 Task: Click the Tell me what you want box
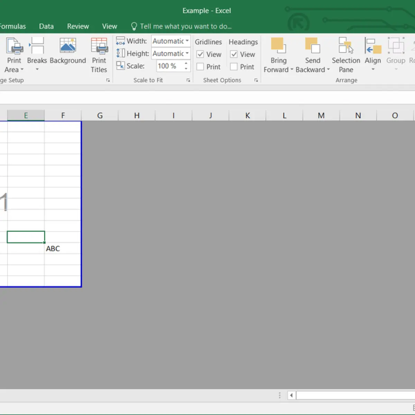(x=186, y=26)
